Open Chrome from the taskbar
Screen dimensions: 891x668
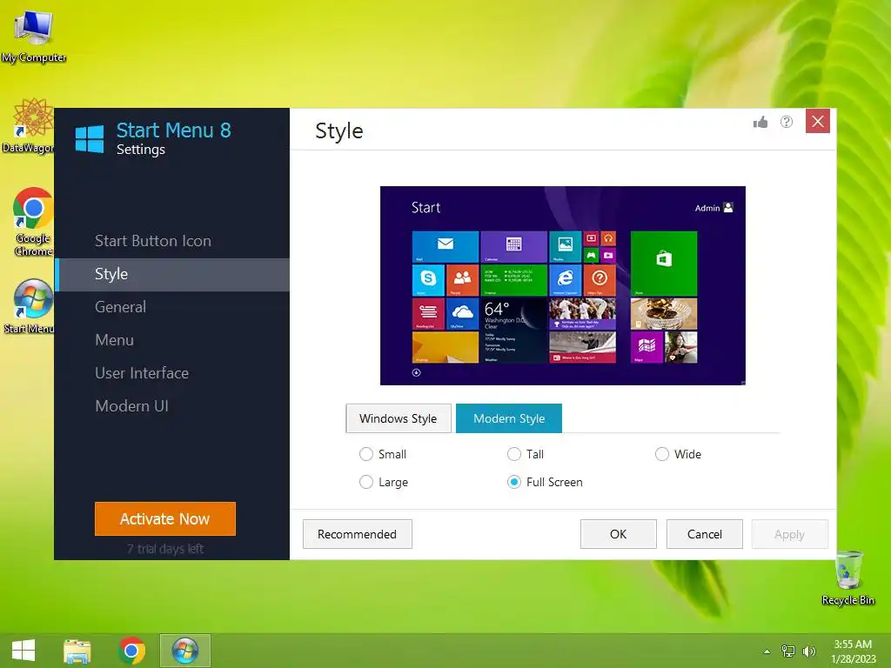[131, 651]
